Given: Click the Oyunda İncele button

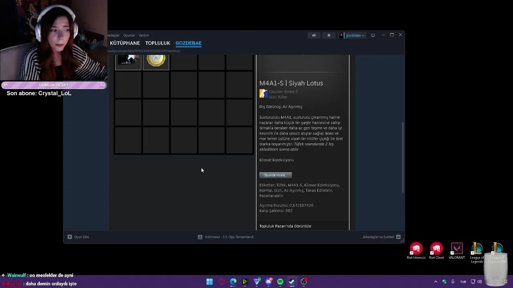Looking at the screenshot, I should point(275,175).
